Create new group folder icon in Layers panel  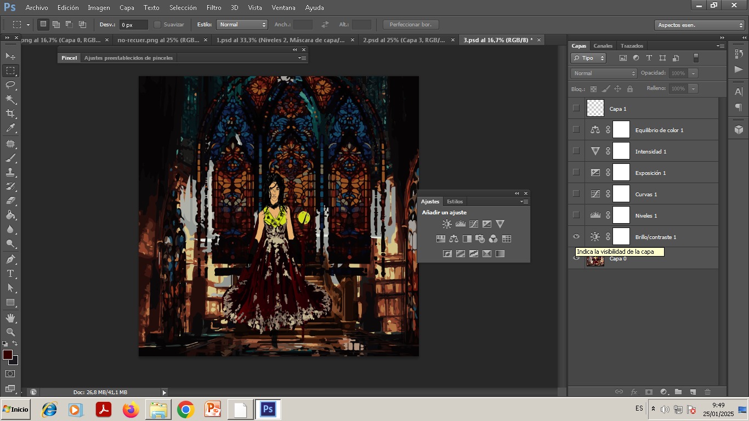coord(678,392)
